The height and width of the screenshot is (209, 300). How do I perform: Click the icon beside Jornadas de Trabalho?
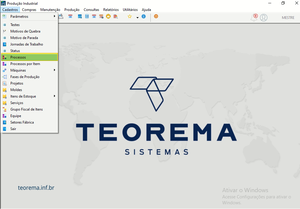[x=4, y=44]
